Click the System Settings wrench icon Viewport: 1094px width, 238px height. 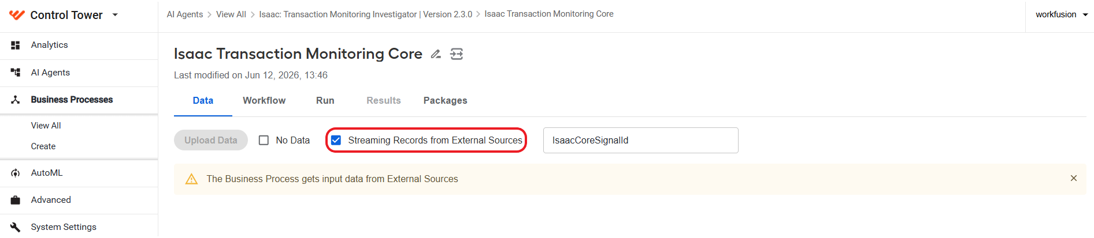pos(16,227)
